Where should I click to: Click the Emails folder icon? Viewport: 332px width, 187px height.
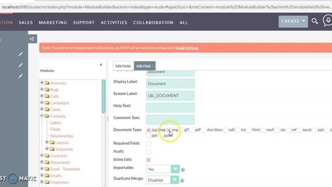point(47,176)
